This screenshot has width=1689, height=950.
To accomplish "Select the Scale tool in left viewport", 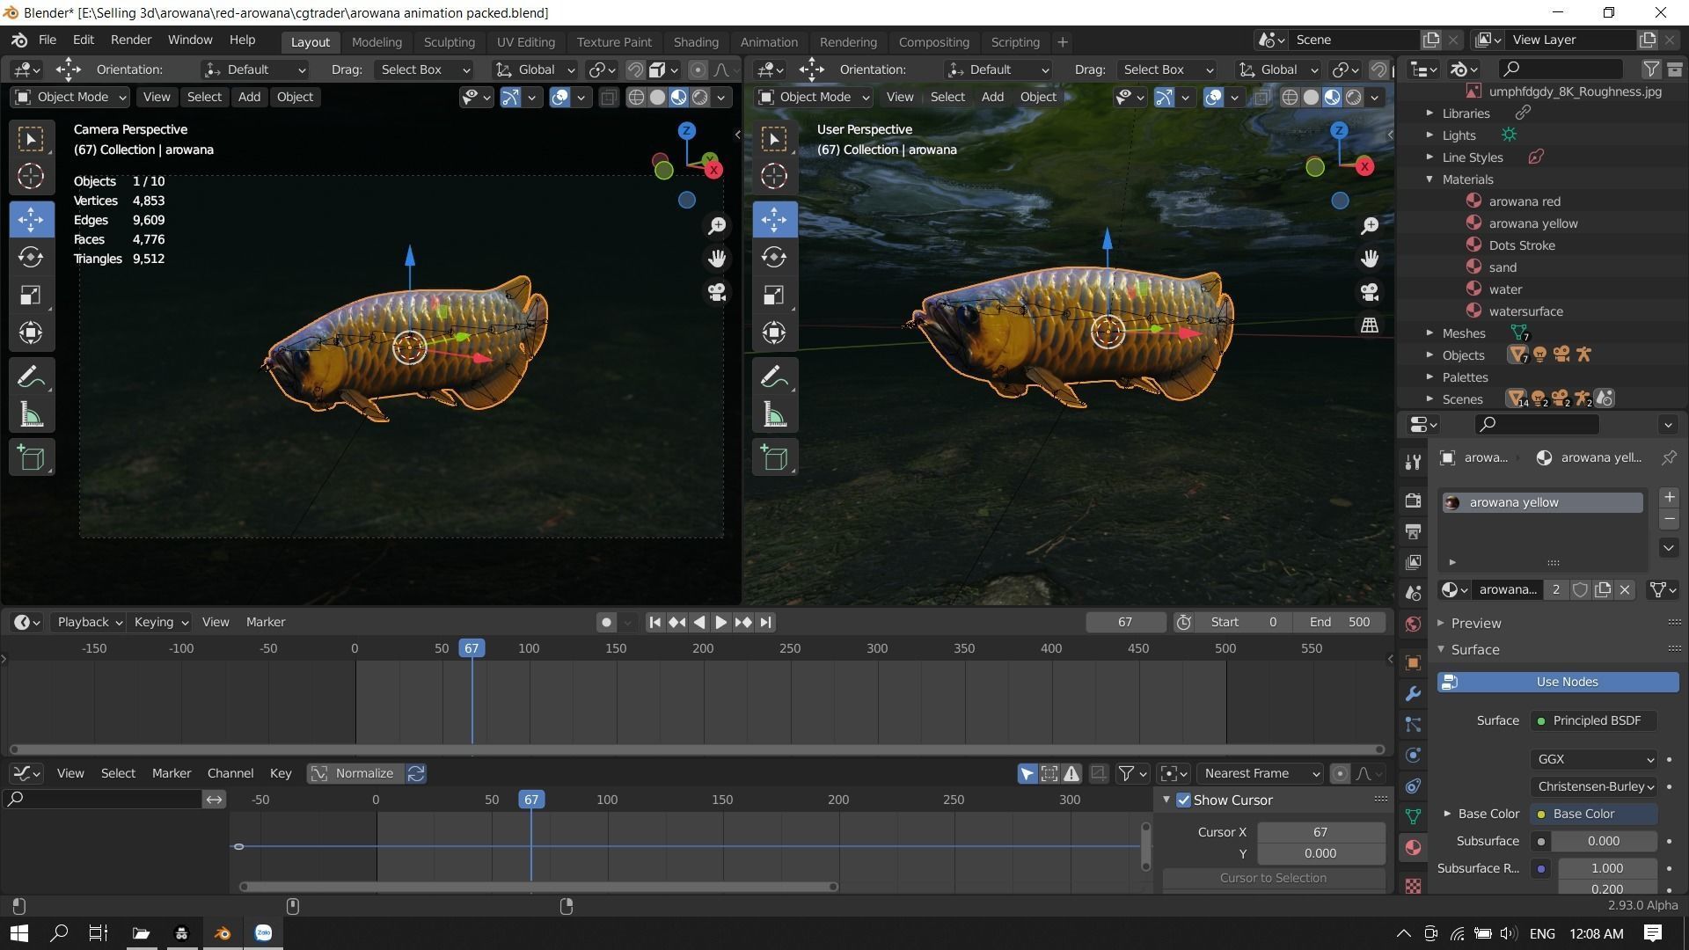I will [x=31, y=295].
